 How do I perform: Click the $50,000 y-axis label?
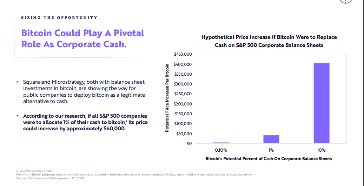coord(184,134)
